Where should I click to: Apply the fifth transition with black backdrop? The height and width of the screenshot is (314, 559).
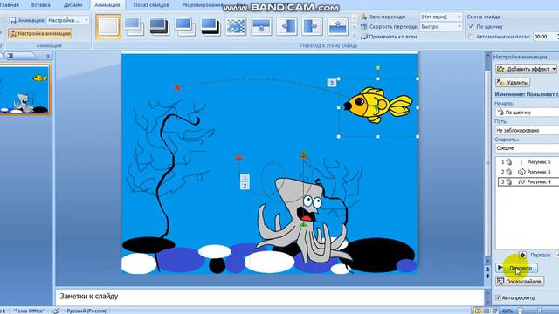[x=210, y=27]
